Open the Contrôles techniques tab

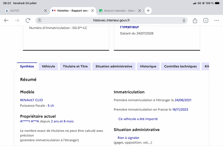point(180,66)
